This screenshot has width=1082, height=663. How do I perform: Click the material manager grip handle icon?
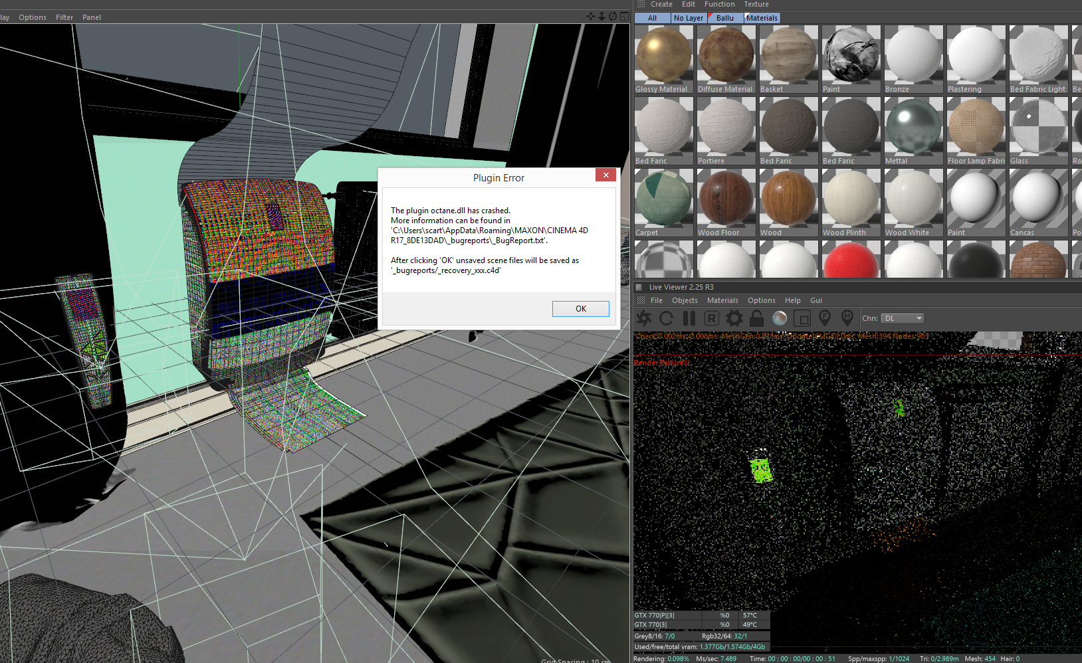pos(641,4)
